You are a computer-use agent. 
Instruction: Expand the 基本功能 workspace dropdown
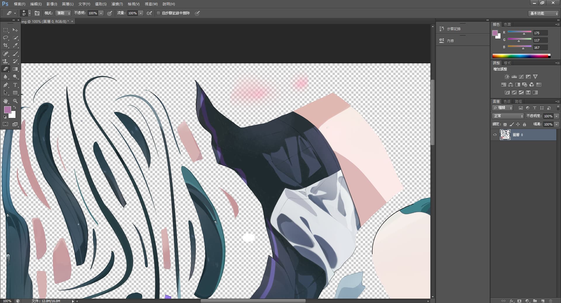tap(543, 13)
